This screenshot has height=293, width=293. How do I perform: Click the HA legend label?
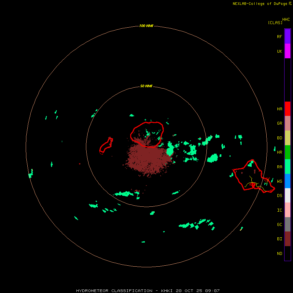(x=279, y=109)
